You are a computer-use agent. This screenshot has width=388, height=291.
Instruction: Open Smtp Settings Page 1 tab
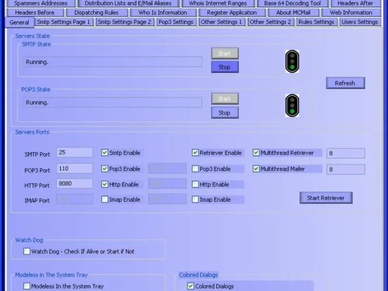[64, 22]
